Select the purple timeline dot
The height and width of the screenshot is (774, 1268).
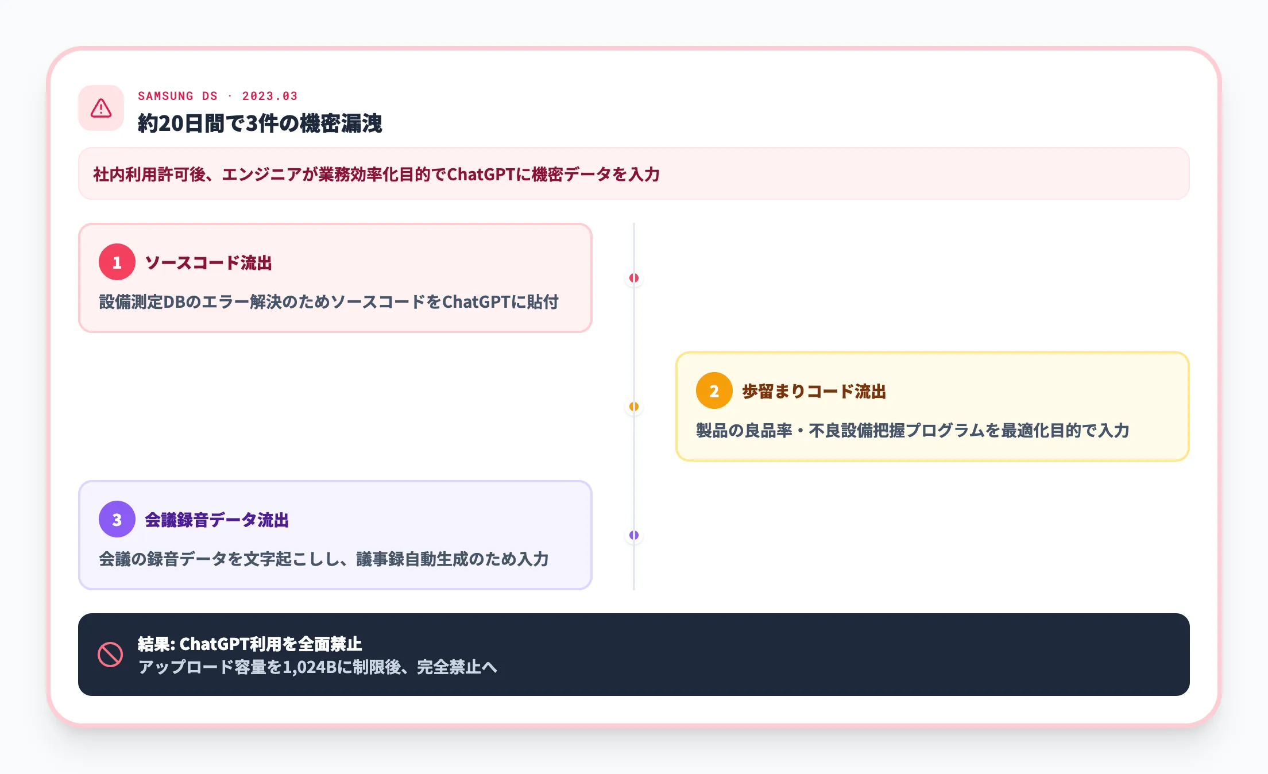[634, 535]
